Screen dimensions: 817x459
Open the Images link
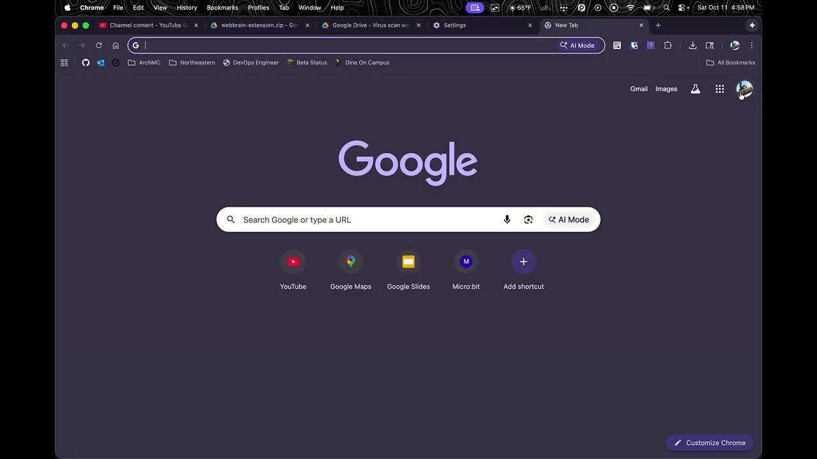pyautogui.click(x=666, y=89)
